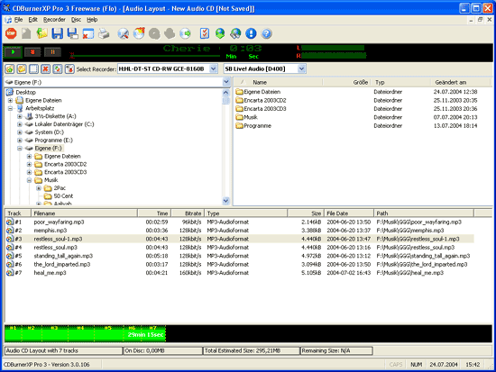The height and width of the screenshot is (372, 496).
Task: Open the Recorder menu
Action: [54, 20]
